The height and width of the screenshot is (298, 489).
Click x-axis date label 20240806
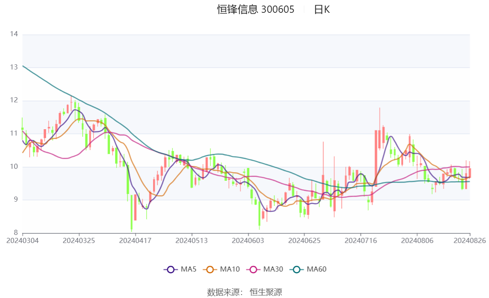[417, 240]
